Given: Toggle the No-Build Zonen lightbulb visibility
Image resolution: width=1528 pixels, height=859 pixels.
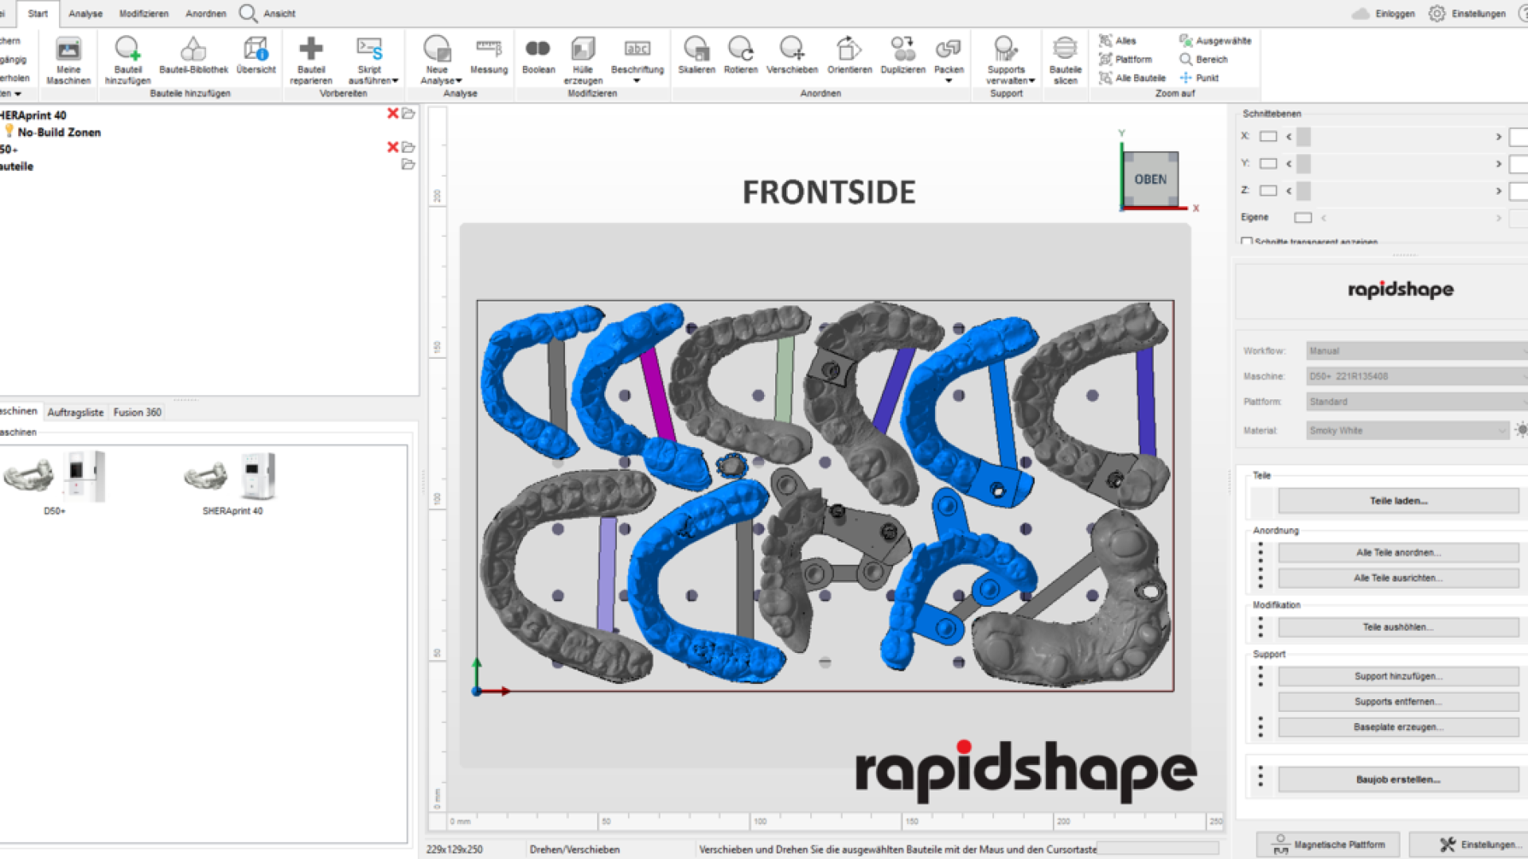Looking at the screenshot, I should pos(9,131).
